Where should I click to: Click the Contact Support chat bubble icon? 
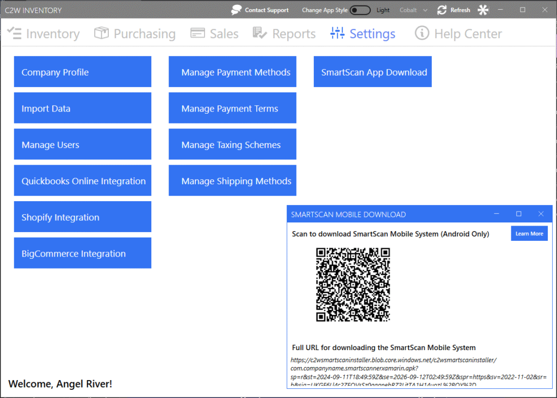tap(236, 10)
